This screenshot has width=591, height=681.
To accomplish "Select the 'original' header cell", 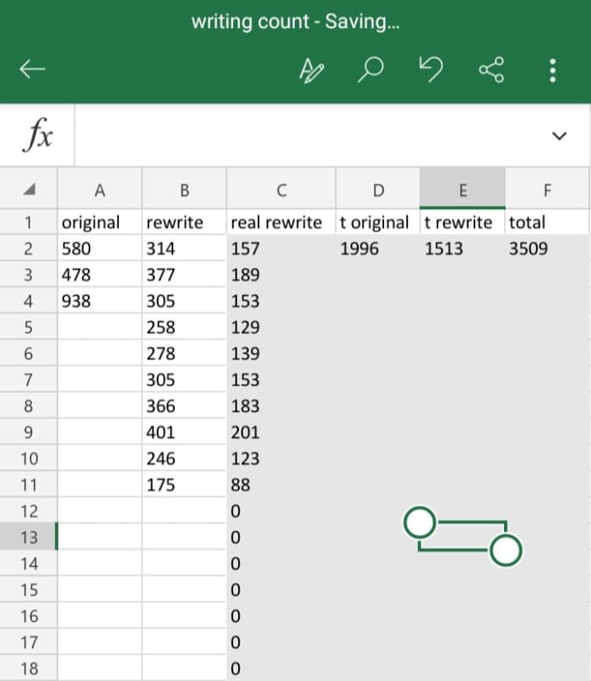I will point(100,223).
